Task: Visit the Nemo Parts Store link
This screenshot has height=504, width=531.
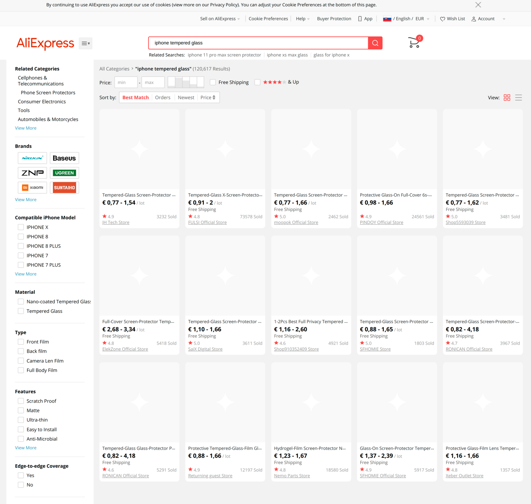Action: (x=292, y=476)
